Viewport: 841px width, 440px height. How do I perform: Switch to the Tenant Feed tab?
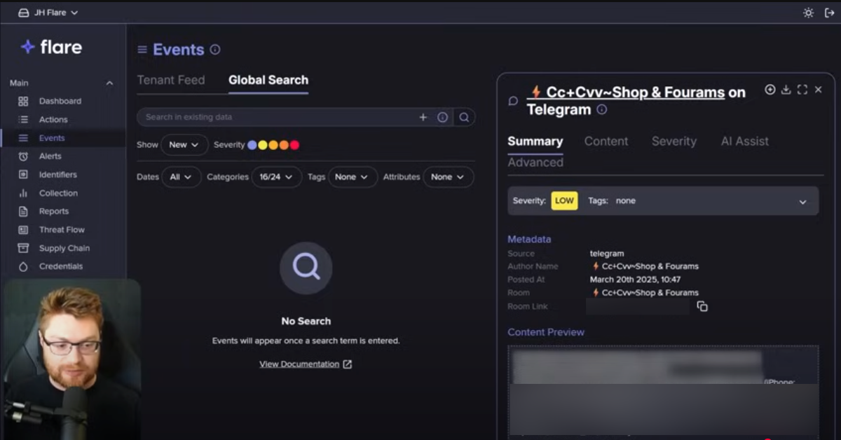click(x=171, y=80)
